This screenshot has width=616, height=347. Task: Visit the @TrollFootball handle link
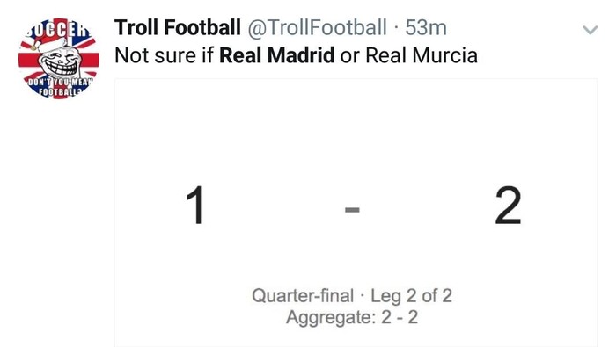point(317,28)
